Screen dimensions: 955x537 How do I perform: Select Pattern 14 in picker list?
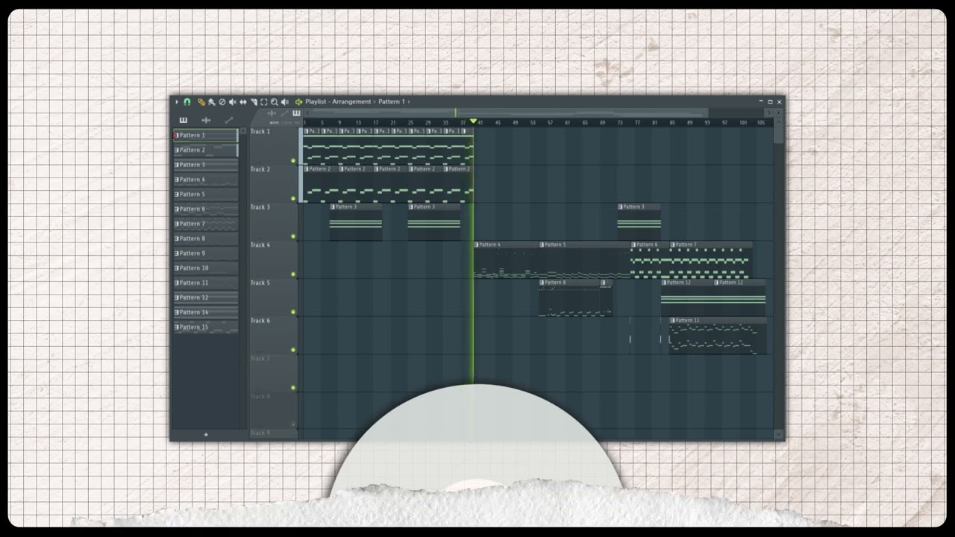tap(205, 313)
